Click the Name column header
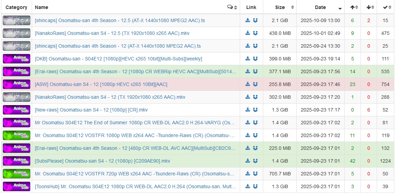 pyautogui.click(x=42, y=7)
